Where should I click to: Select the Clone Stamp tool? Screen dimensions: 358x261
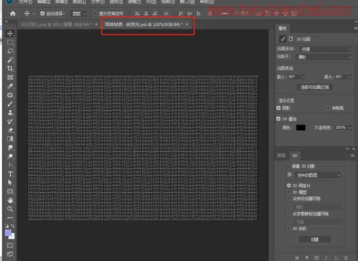(x=10, y=113)
